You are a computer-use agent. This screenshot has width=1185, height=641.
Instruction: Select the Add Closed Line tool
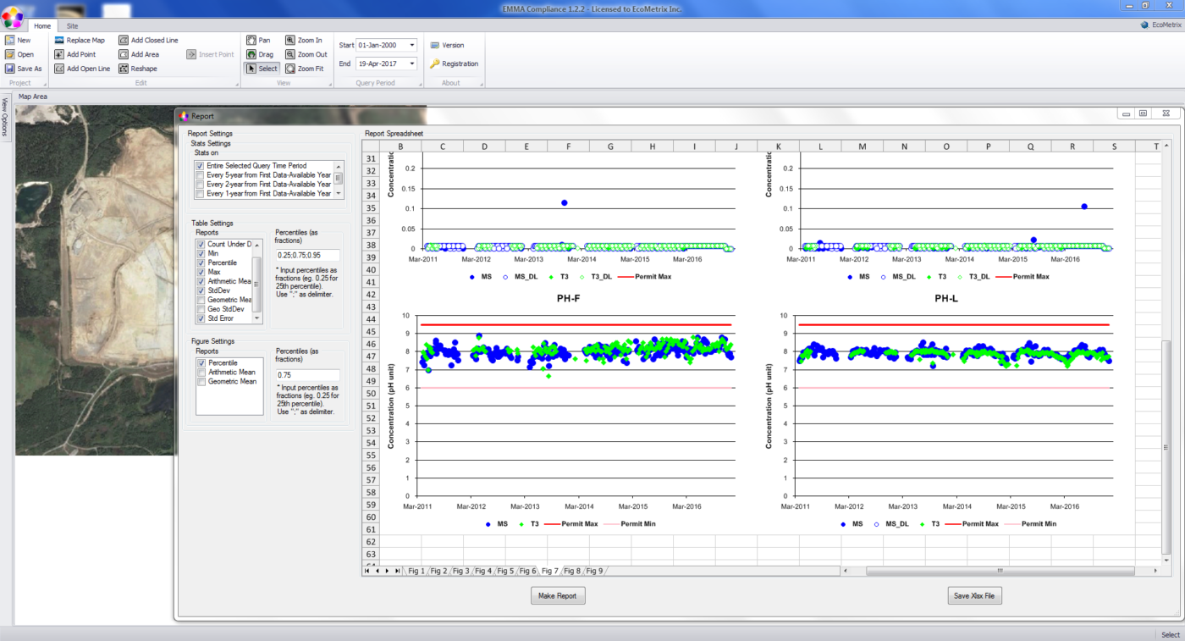[148, 40]
